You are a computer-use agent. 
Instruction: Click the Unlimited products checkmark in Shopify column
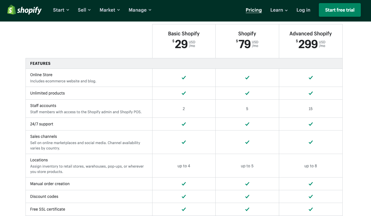point(247,93)
